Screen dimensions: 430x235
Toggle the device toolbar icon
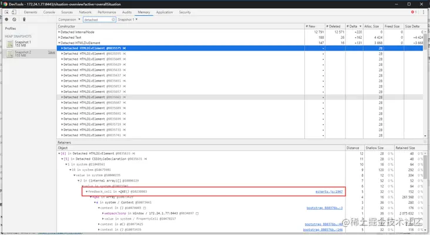coord(14,12)
